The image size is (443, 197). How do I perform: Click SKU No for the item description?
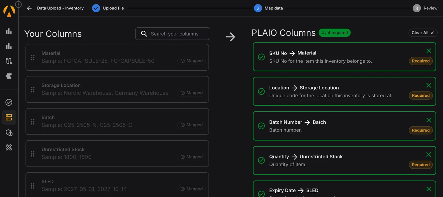click(x=321, y=61)
